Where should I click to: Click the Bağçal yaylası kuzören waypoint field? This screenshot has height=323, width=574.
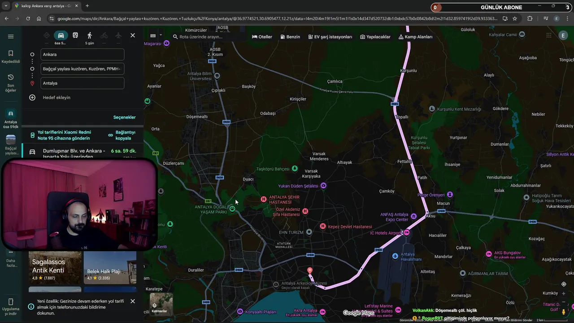coord(82,69)
